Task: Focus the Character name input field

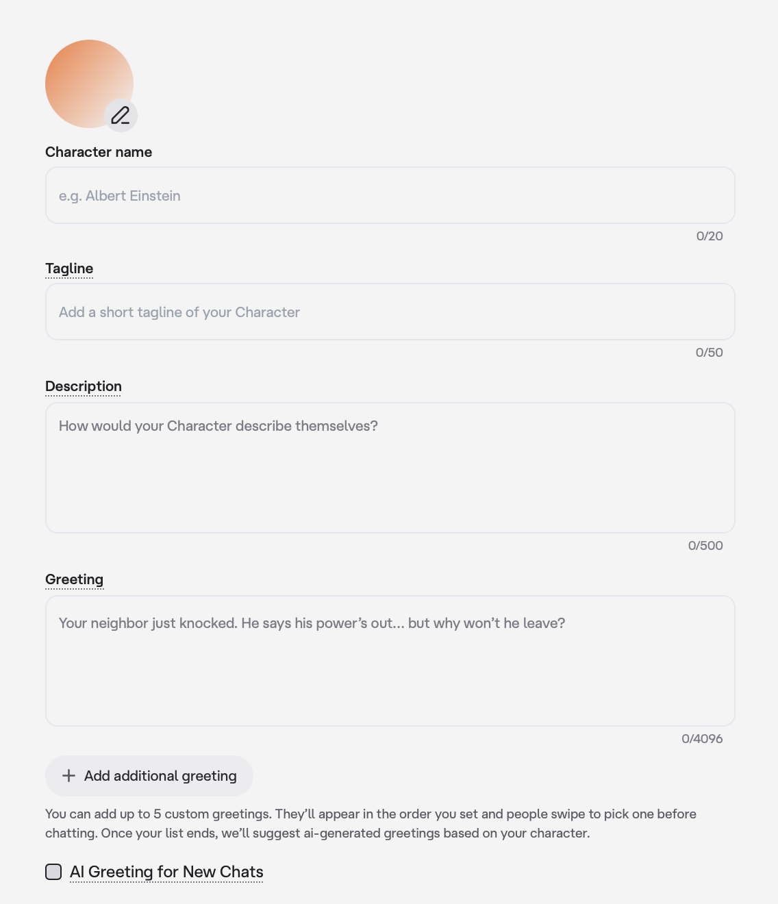Action: tap(390, 196)
